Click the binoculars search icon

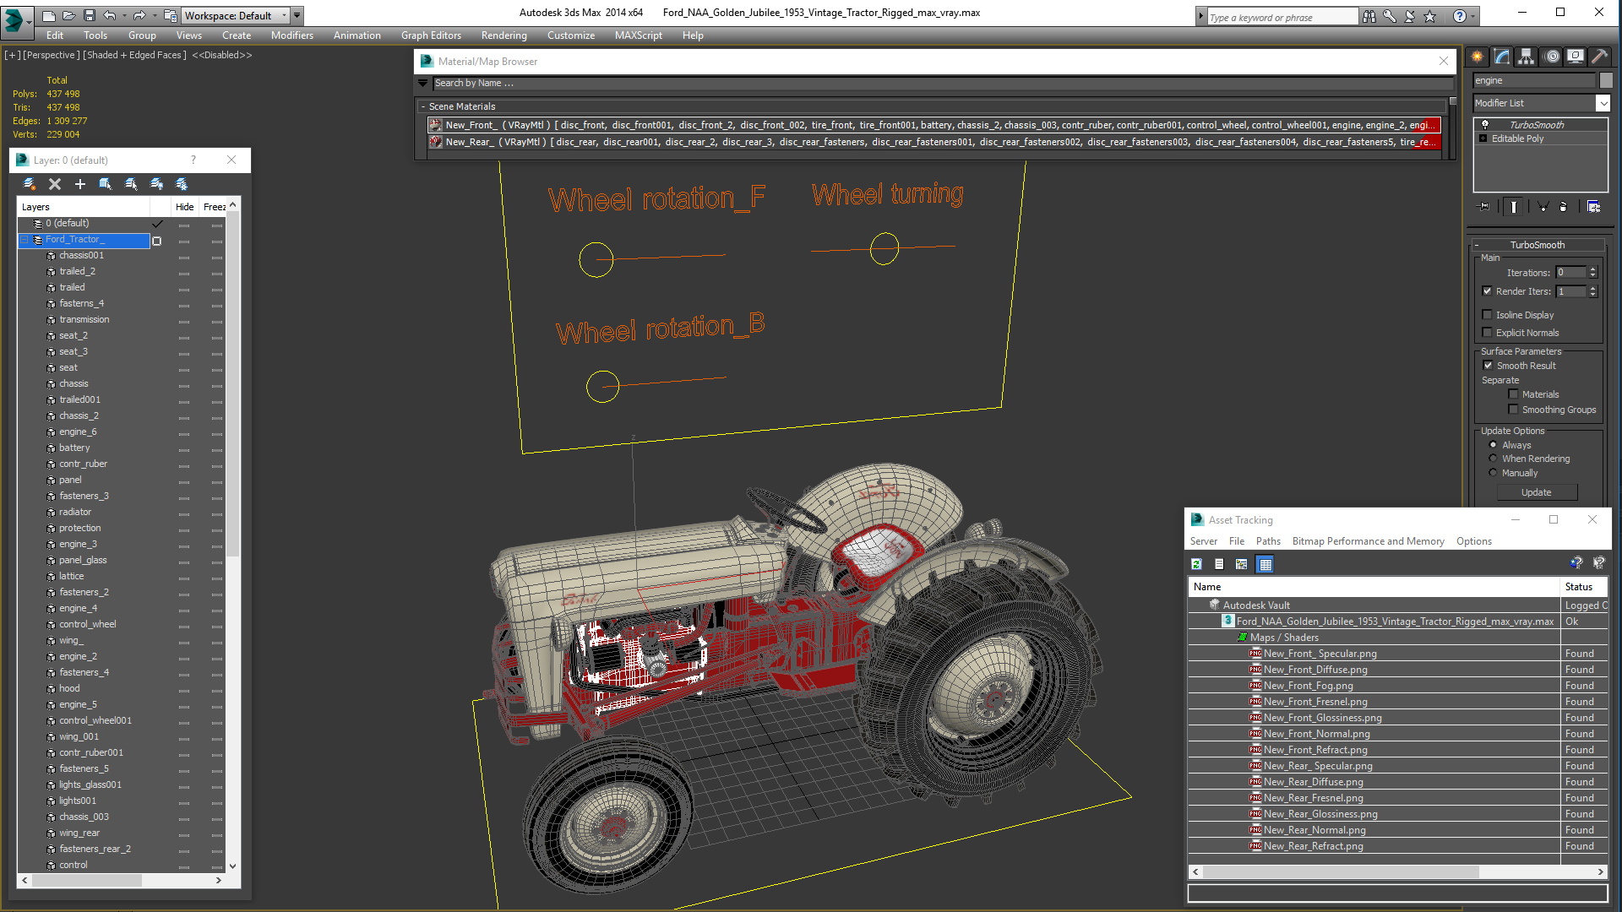pyautogui.click(x=1369, y=16)
